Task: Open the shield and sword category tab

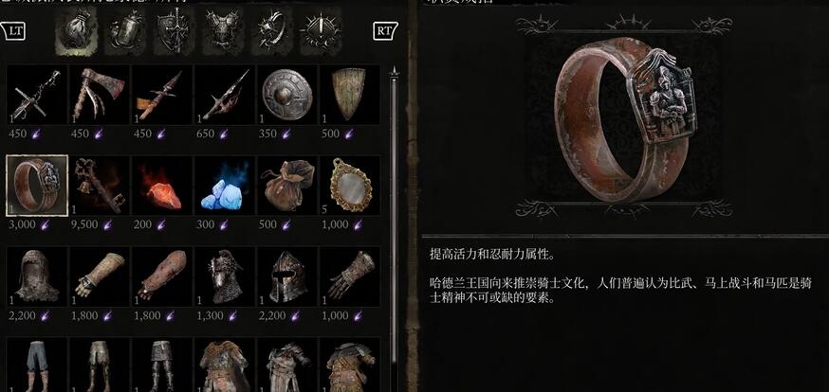Action: pyautogui.click(x=175, y=30)
